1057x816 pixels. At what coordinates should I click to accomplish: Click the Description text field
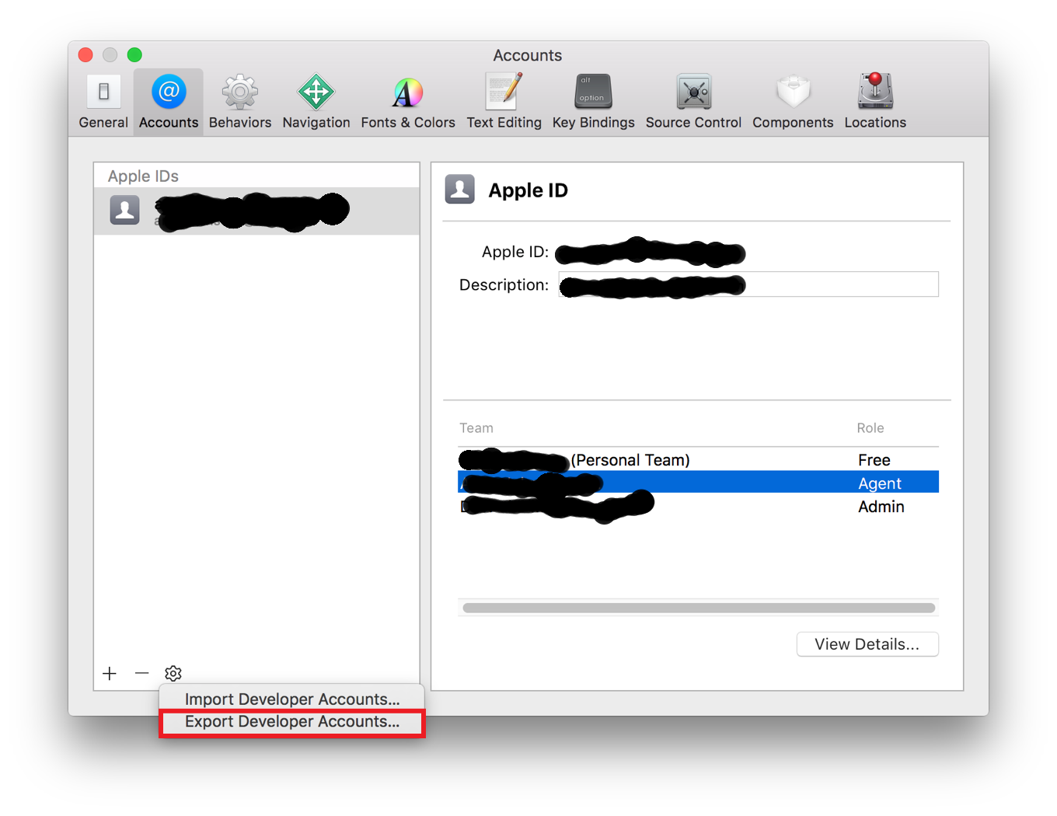pyautogui.click(x=748, y=284)
